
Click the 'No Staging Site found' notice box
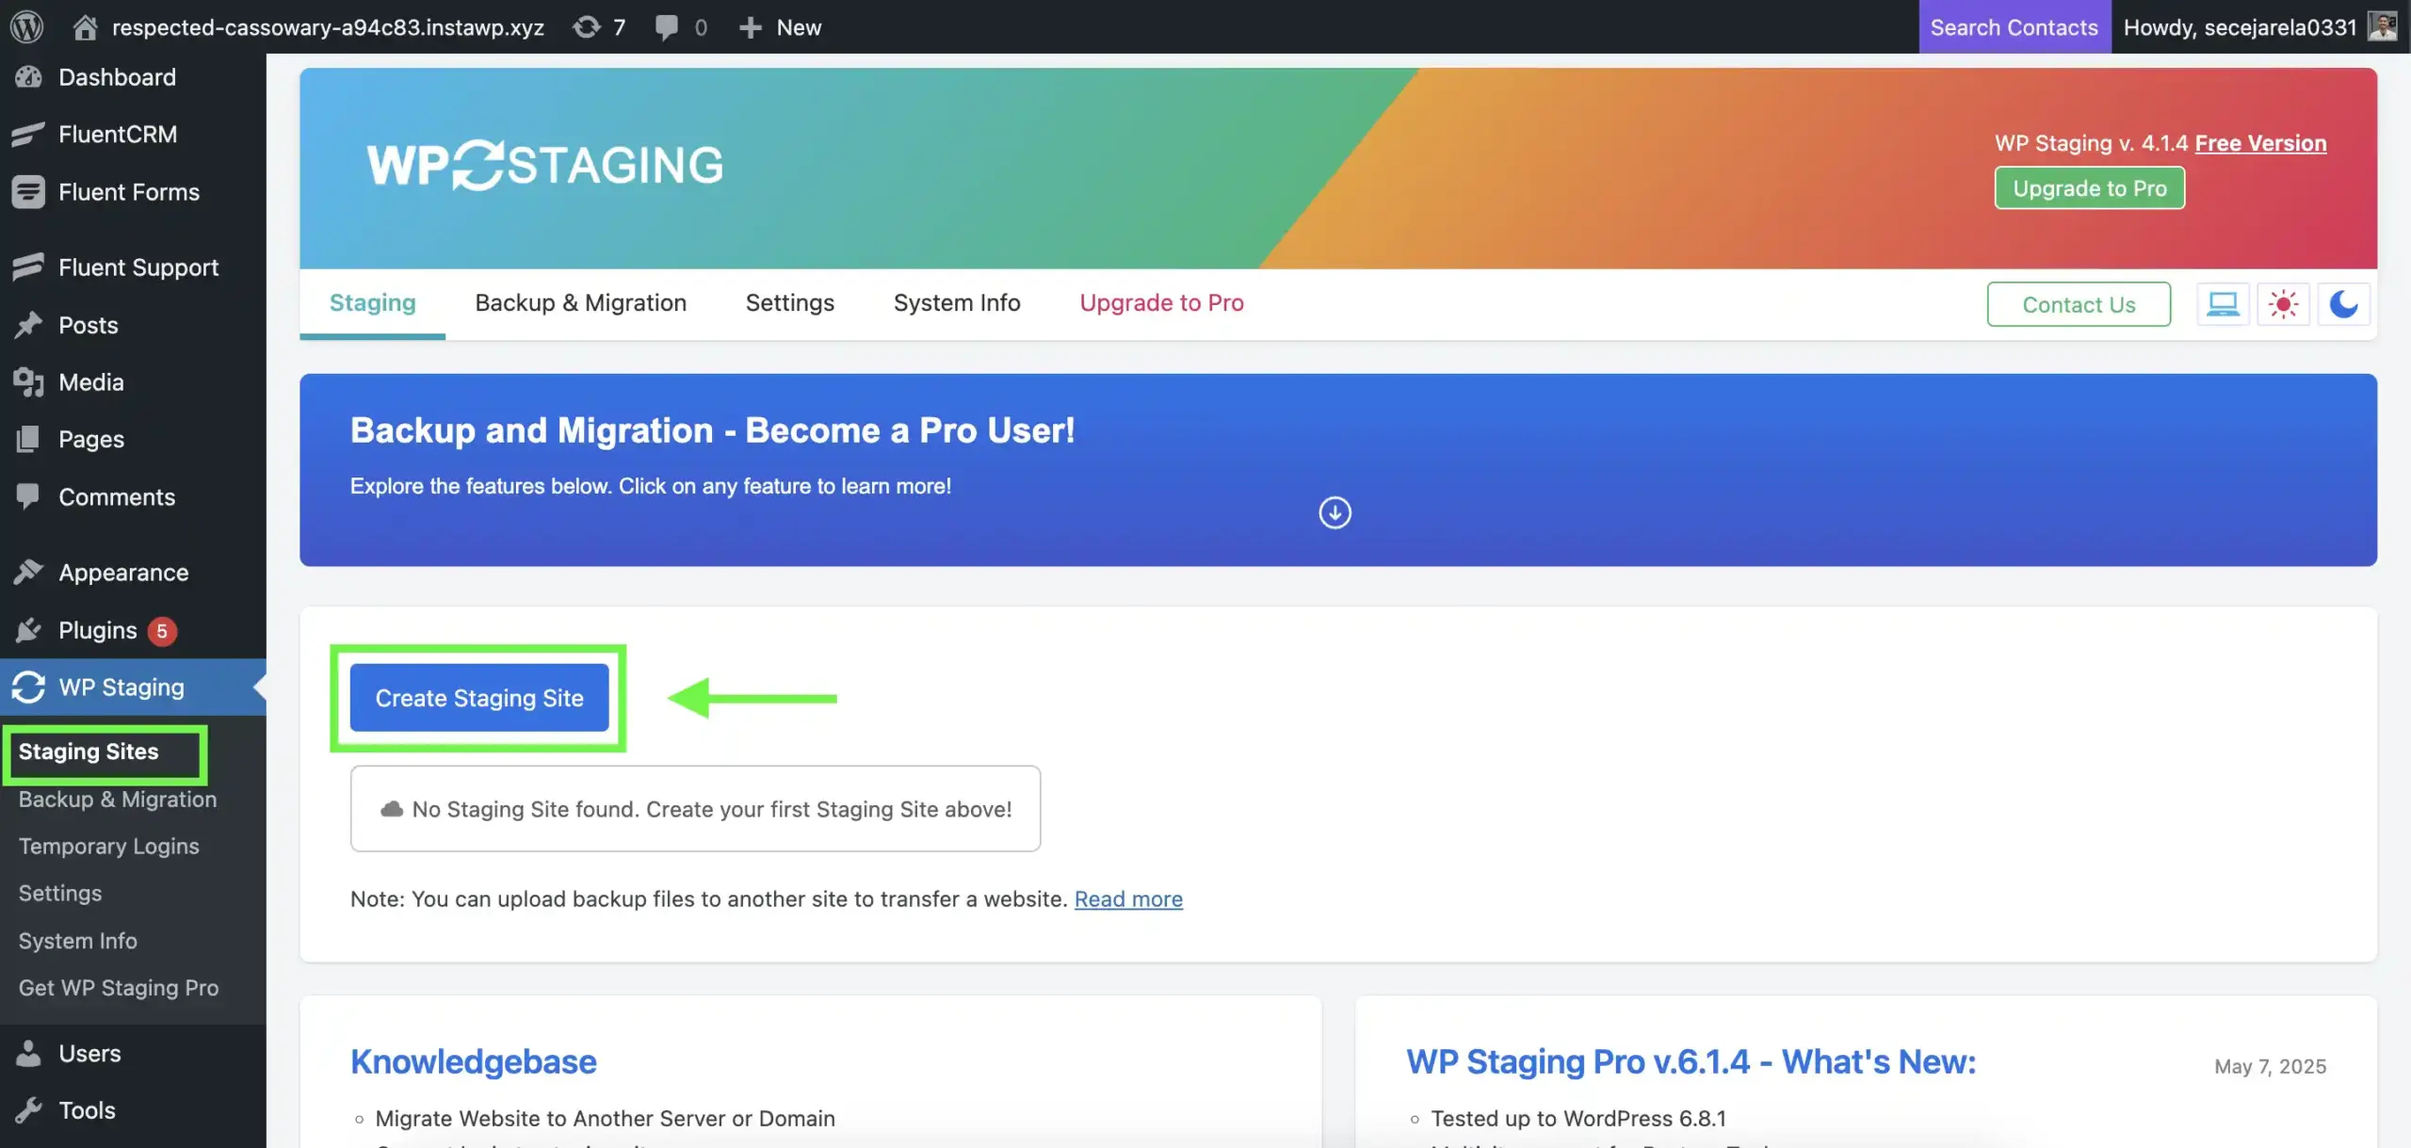pos(695,809)
